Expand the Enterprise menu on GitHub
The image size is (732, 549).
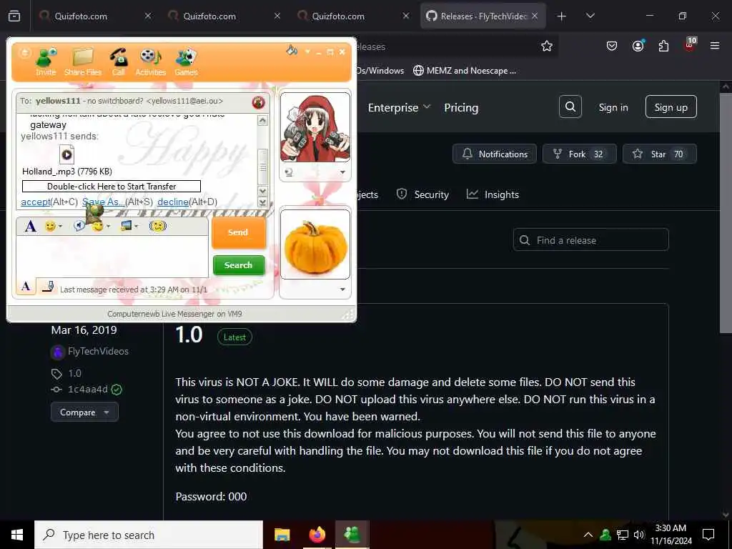click(x=399, y=107)
